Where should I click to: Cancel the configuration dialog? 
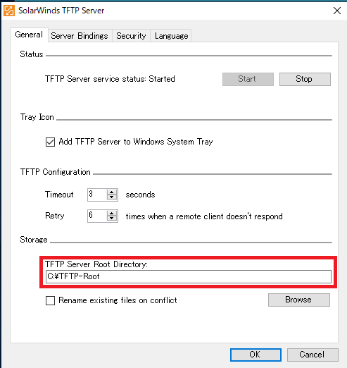(313, 355)
